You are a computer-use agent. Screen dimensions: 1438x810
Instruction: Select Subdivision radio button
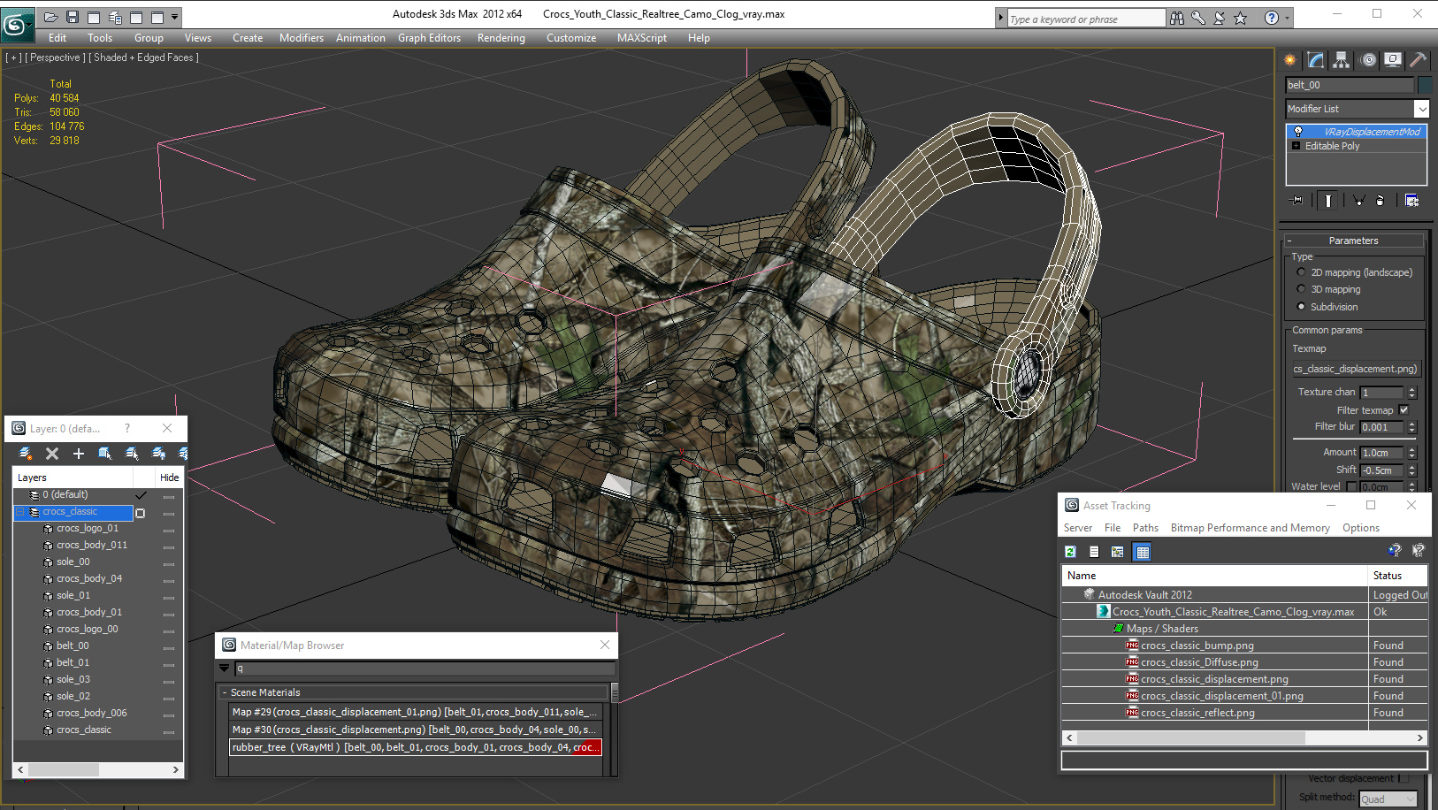pyautogui.click(x=1301, y=307)
